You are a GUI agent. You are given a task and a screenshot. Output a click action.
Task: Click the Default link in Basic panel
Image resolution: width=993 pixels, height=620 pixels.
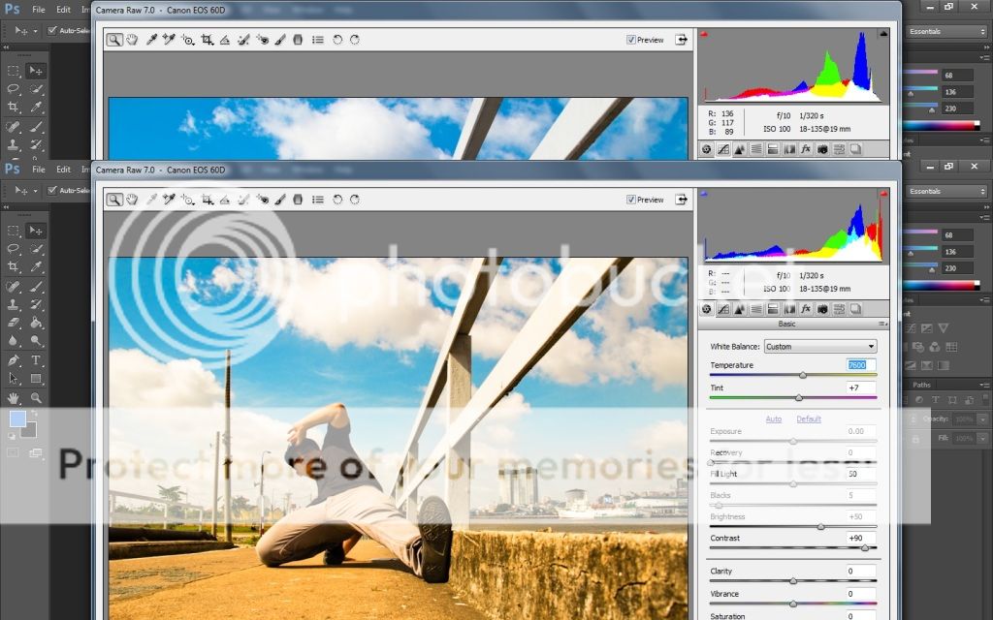point(809,418)
